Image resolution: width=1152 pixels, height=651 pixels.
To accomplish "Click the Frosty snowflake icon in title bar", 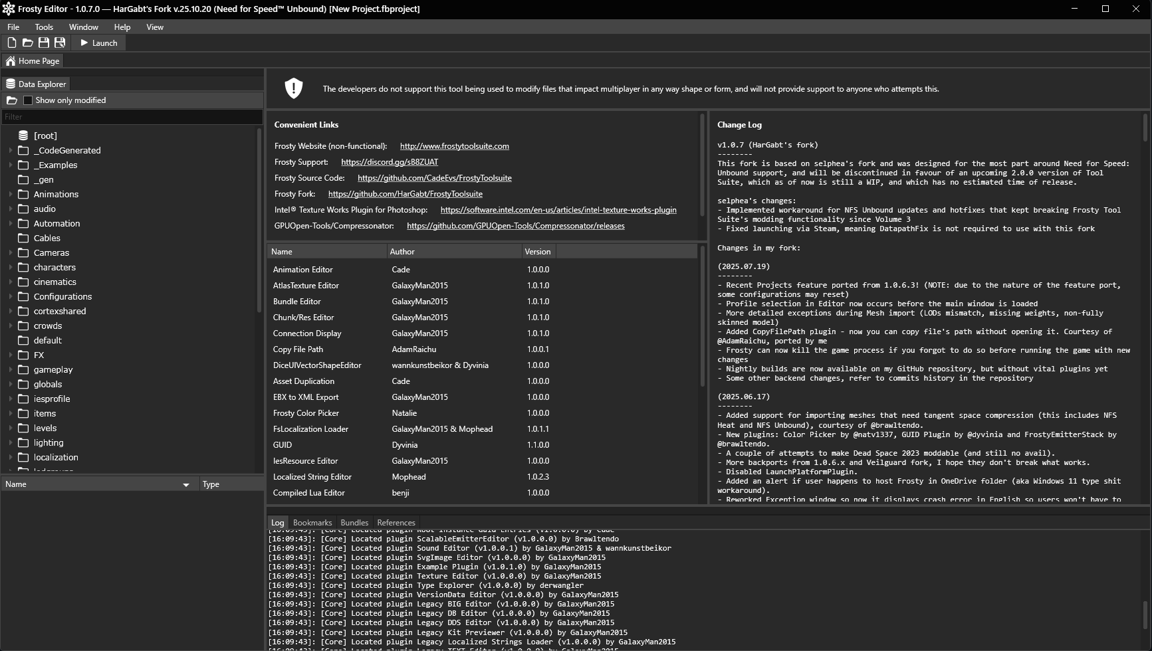I will [9, 9].
